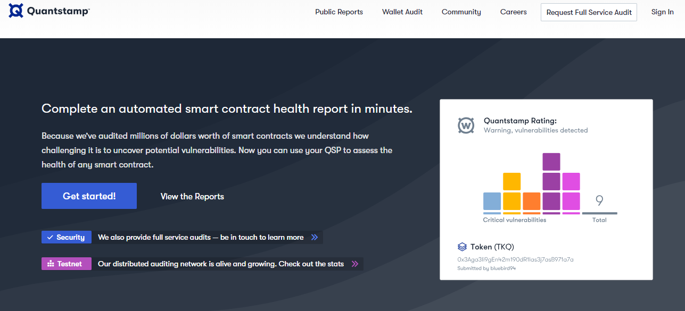Click Submitted by bluebird94 text
685x311 pixels.
pyautogui.click(x=486, y=268)
